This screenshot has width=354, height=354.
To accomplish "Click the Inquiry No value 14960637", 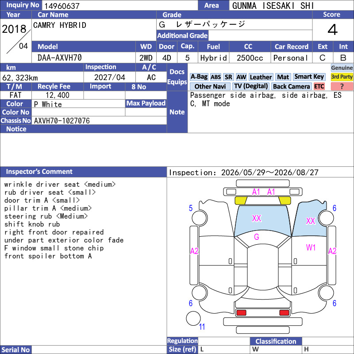I will pos(62,6).
